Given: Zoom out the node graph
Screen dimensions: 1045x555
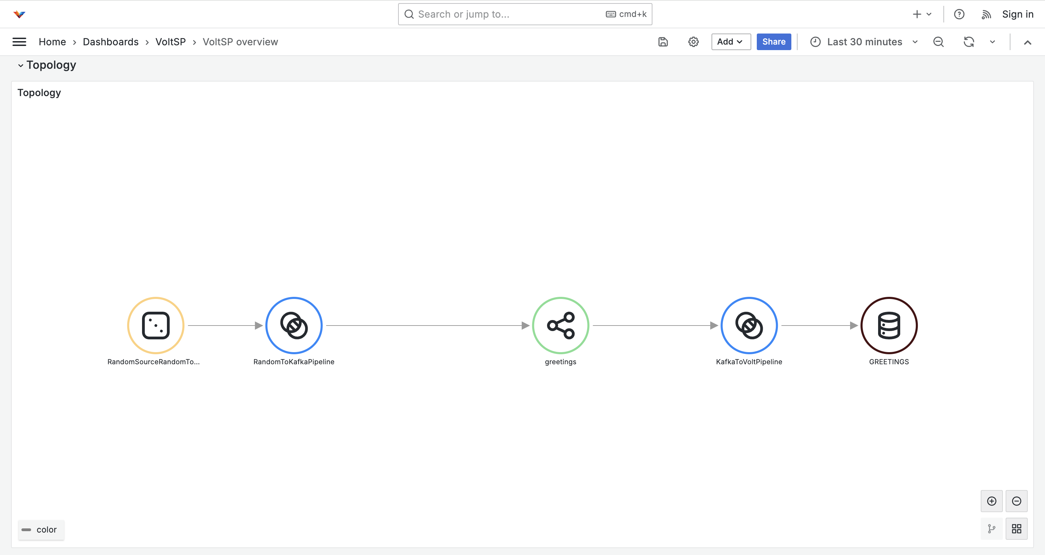Looking at the screenshot, I should (x=1016, y=501).
